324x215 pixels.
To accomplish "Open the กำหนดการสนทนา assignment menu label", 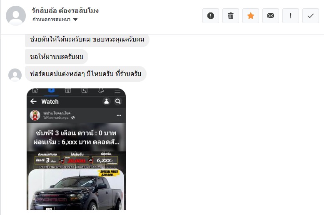I will pos(52,20).
